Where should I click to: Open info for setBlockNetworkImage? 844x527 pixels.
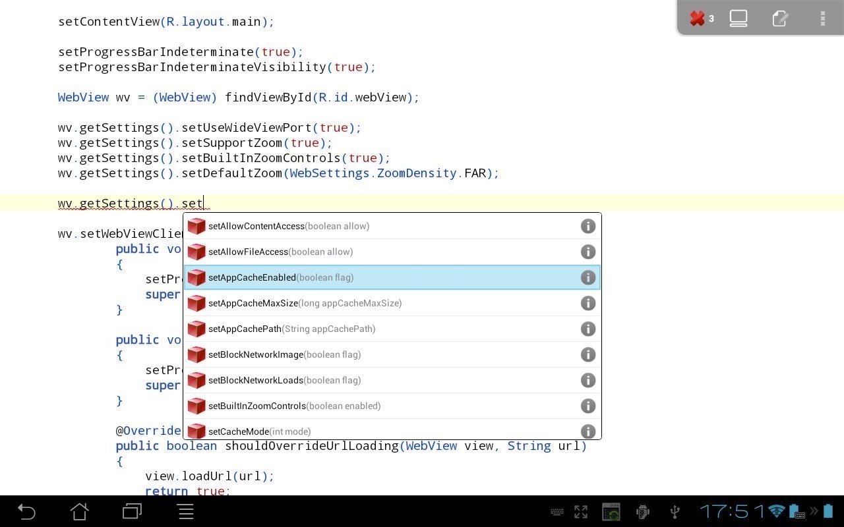pyautogui.click(x=588, y=354)
